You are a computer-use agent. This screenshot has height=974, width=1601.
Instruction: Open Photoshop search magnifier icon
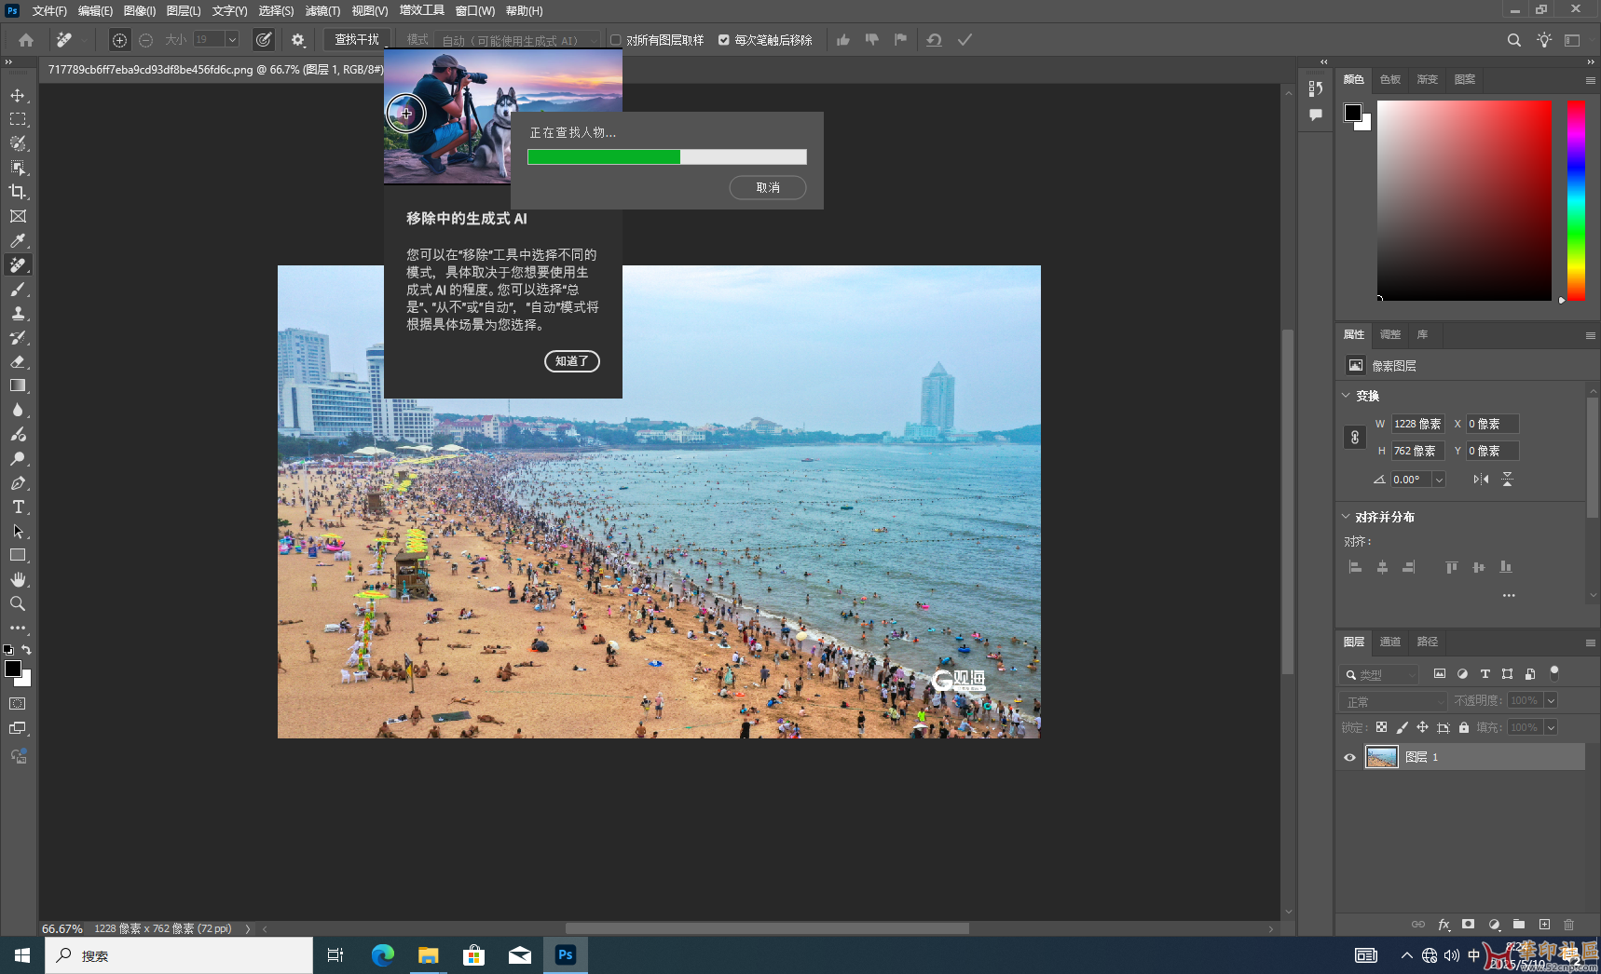point(1513,40)
